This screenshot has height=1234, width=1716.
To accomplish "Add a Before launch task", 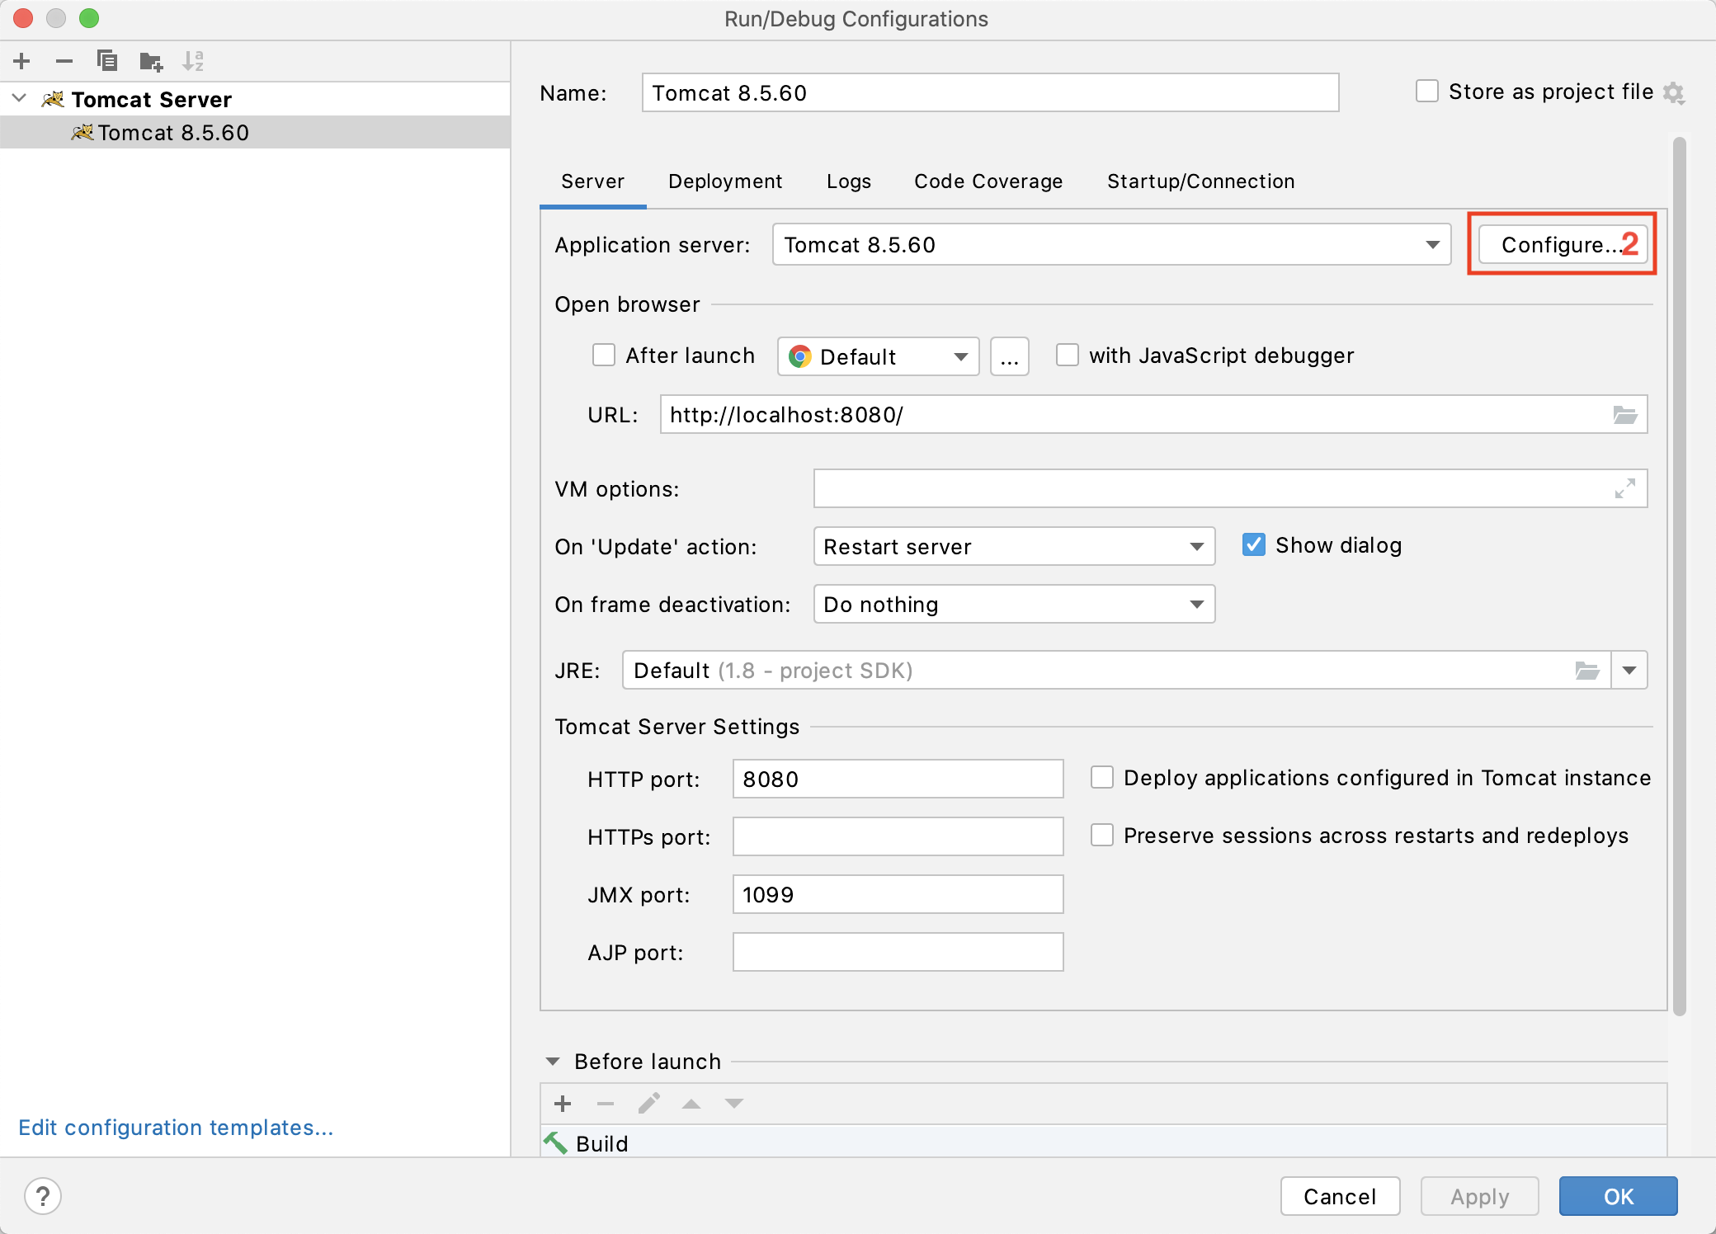I will tap(563, 1104).
